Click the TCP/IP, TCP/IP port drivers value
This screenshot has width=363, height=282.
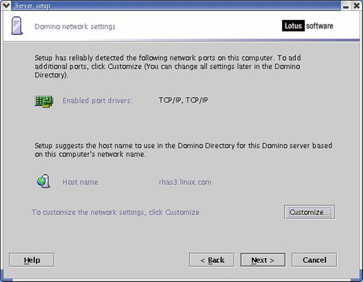[x=184, y=100]
